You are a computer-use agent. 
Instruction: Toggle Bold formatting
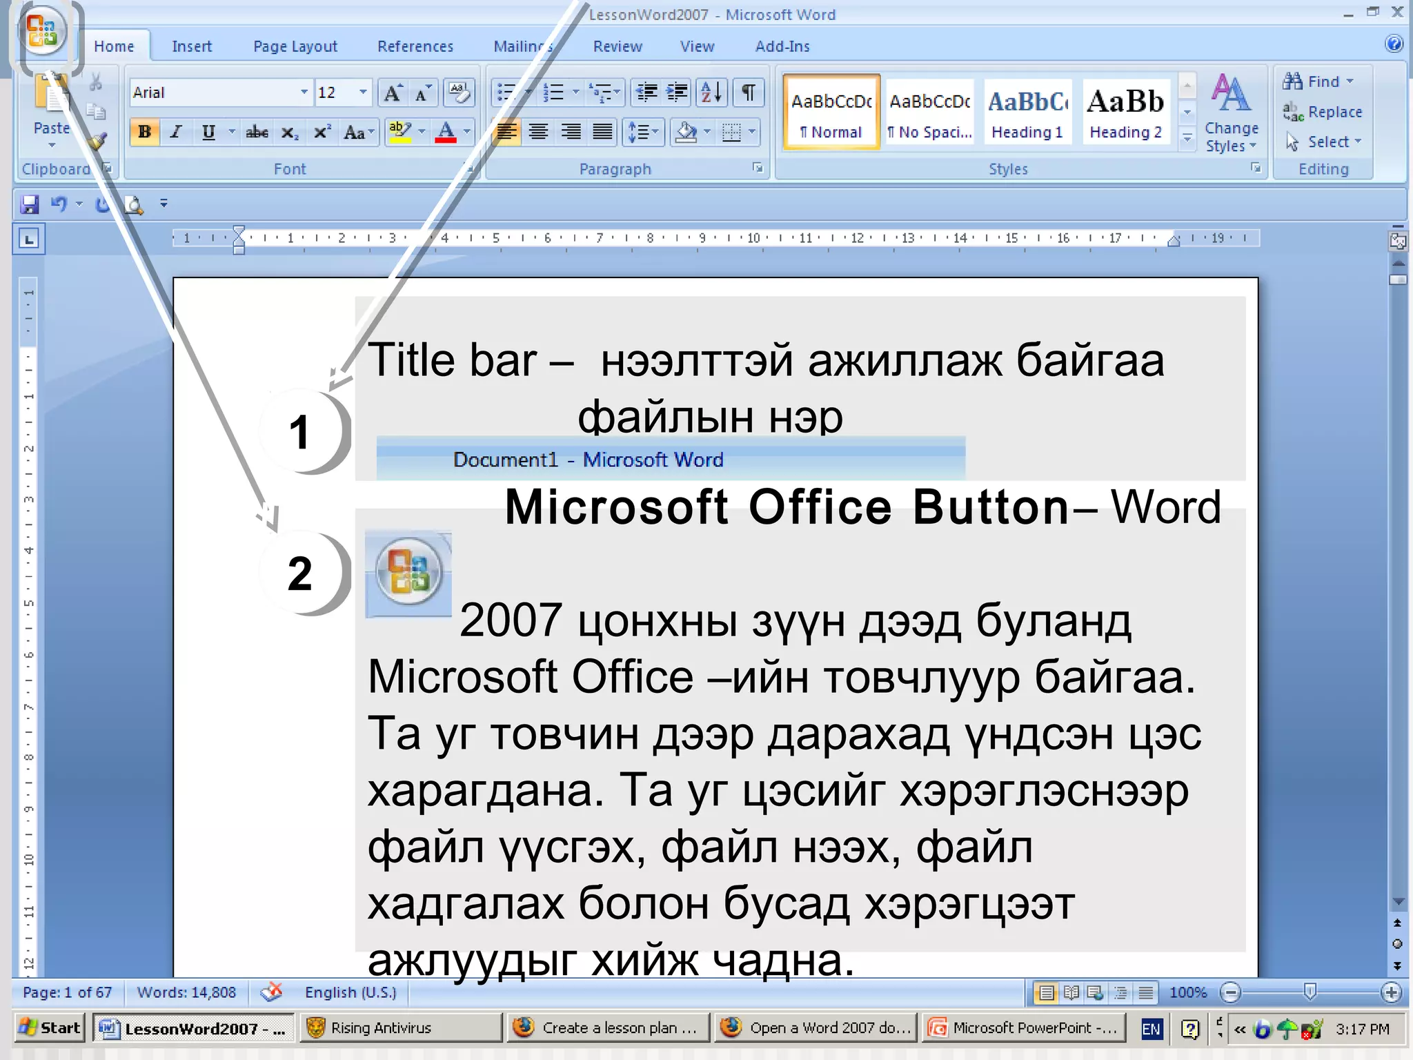point(144,132)
